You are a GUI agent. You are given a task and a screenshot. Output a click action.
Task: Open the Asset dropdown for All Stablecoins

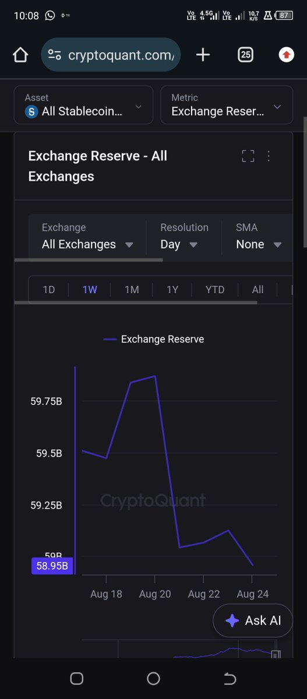pos(84,105)
